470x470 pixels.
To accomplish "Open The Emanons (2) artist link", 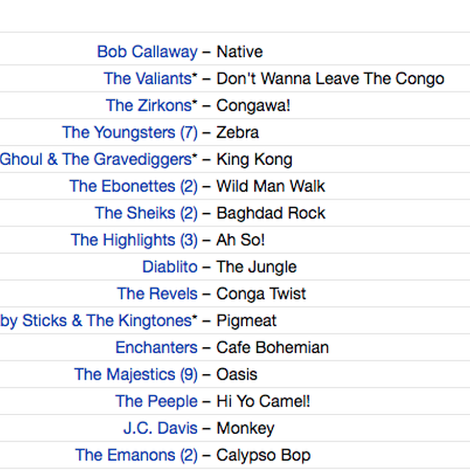I will point(136,455).
